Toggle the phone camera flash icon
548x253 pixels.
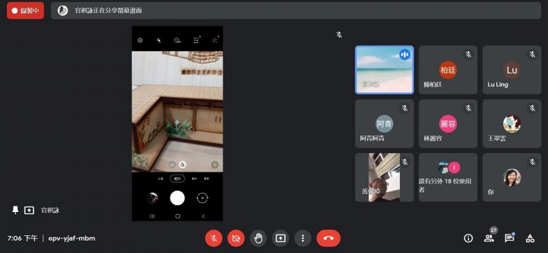point(159,40)
